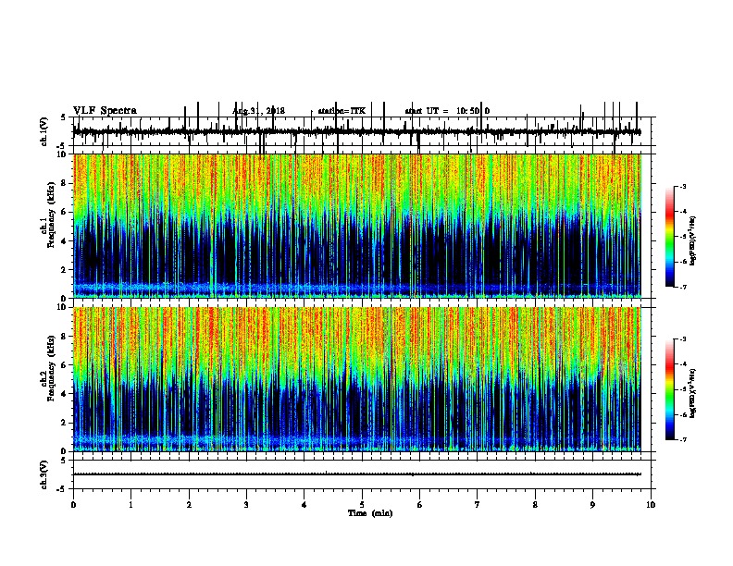Click the '-7' label on ch.2 color bar
Image resolution: width=733 pixels, height=566 pixels.
tap(682, 439)
